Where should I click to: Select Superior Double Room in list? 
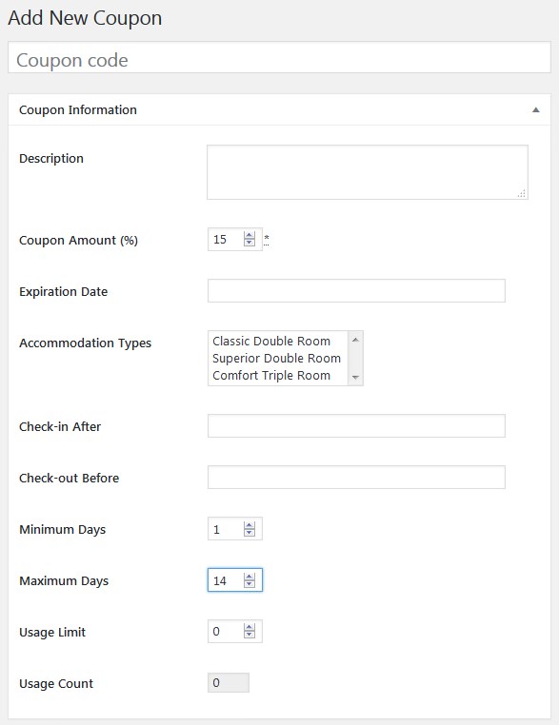pos(278,359)
